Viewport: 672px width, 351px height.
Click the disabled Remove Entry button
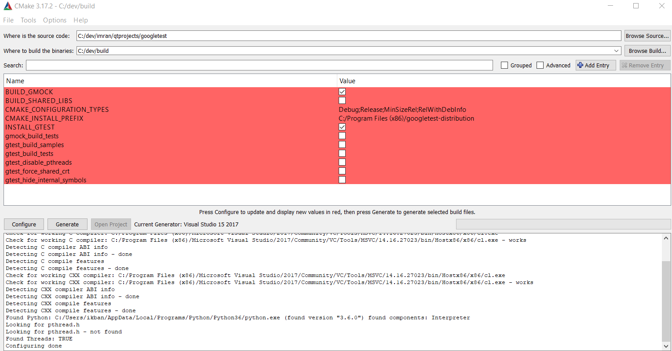point(645,65)
